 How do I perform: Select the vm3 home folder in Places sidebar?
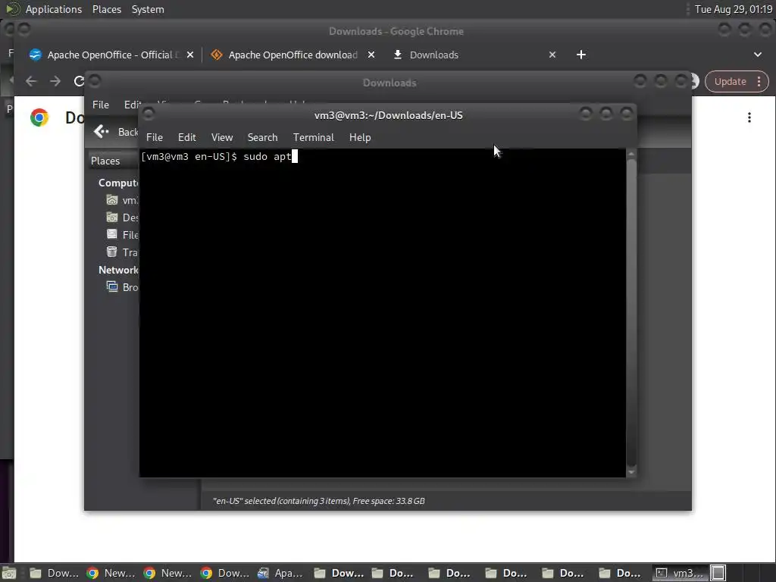coord(122,200)
